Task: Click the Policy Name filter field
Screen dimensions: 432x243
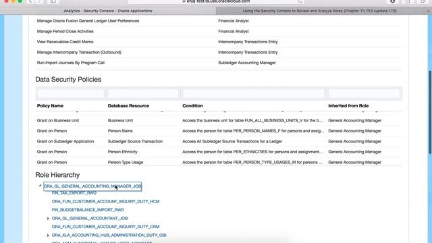Action: click(71, 94)
